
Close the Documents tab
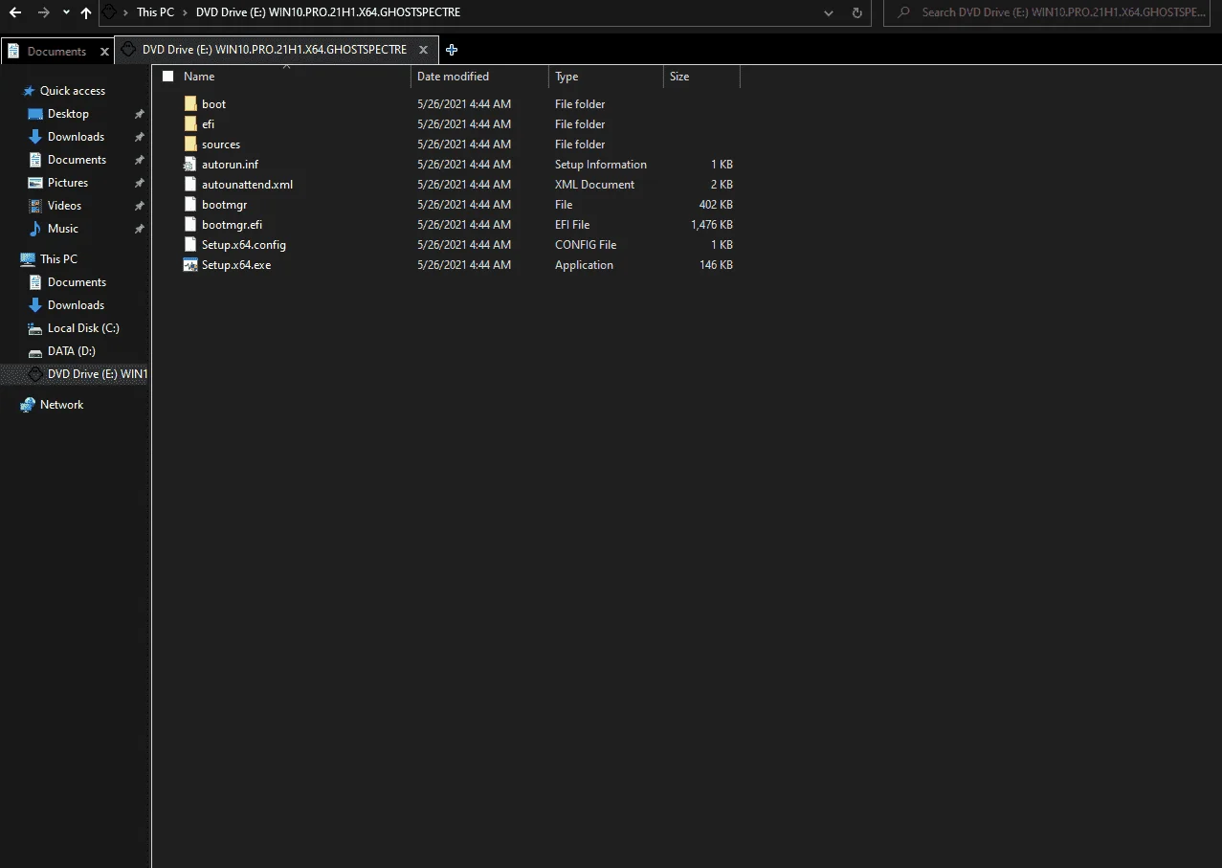pyautogui.click(x=104, y=52)
